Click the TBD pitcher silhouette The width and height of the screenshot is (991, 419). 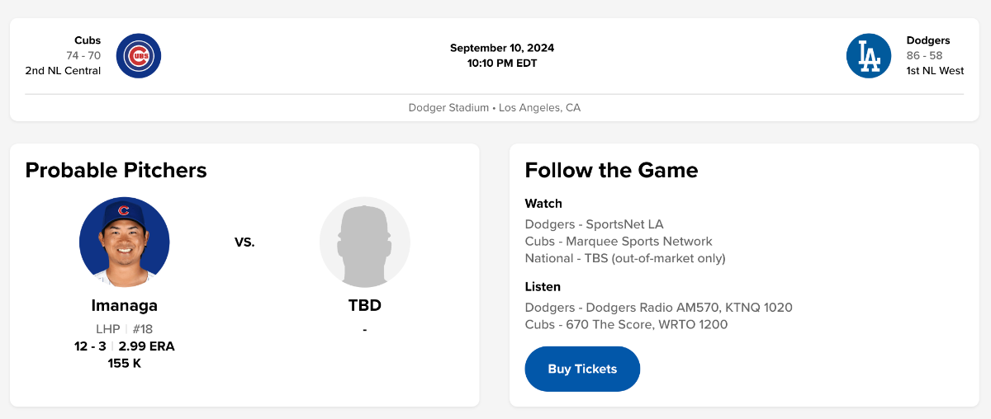365,242
